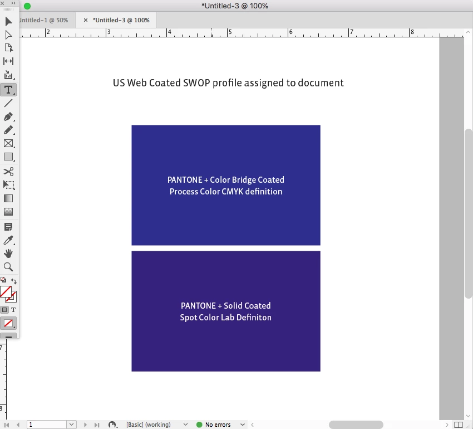Choose the Eyedropper tool
The height and width of the screenshot is (429, 473).
(8, 240)
